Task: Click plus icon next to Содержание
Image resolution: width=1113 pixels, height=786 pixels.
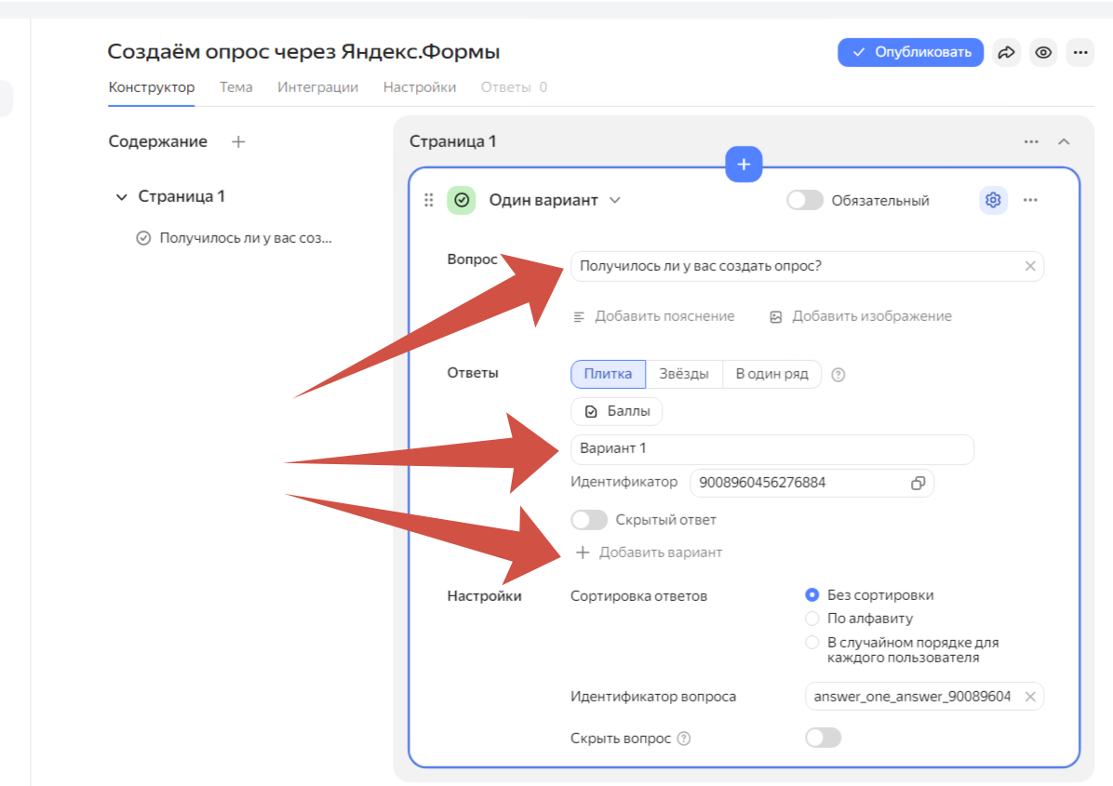Action: tap(238, 141)
